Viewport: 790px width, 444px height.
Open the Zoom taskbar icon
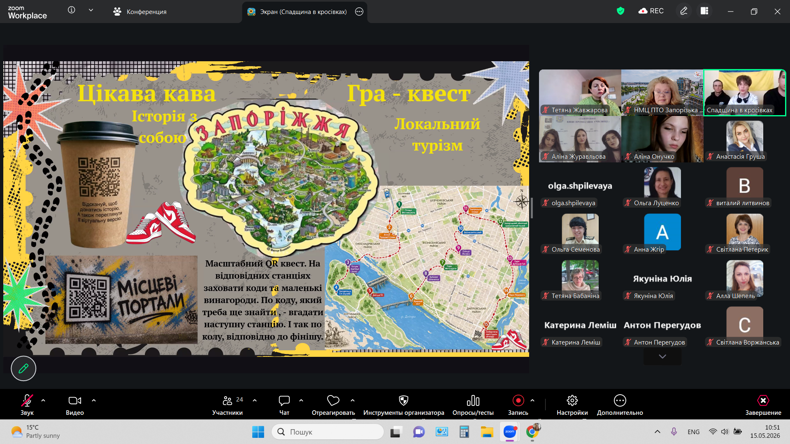point(510,432)
